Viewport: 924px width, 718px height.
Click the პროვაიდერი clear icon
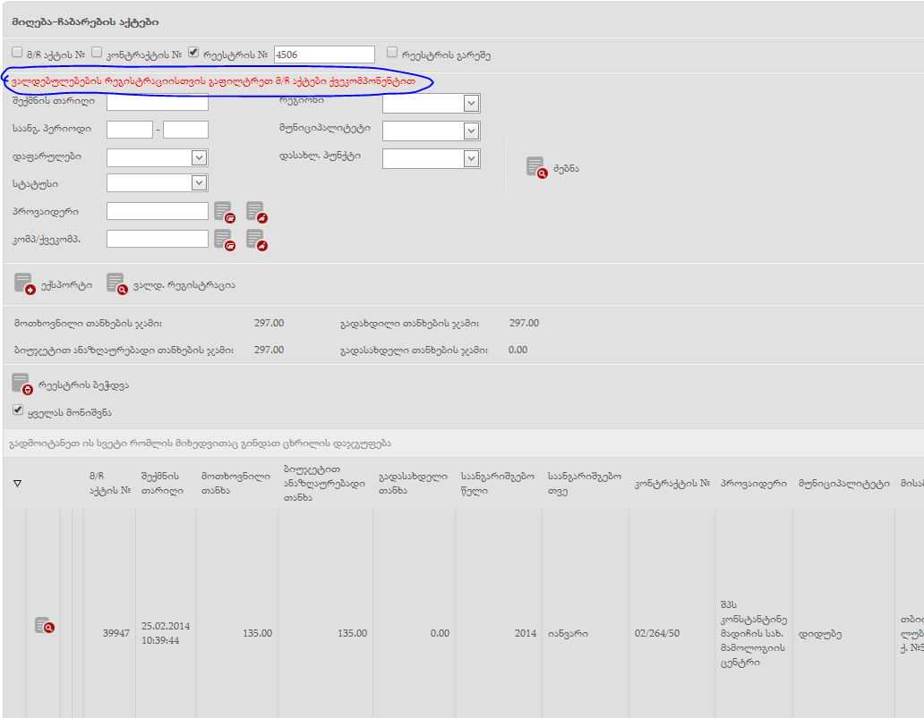(x=256, y=212)
